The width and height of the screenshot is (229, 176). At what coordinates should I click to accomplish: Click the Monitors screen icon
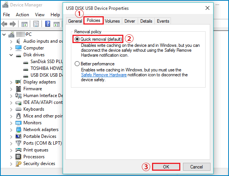18,123
